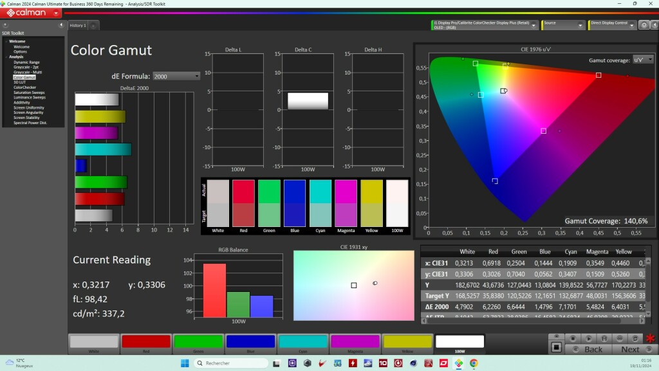Screen dimensions: 659x371
Task: Open the Source dropdown
Action: pyautogui.click(x=563, y=25)
